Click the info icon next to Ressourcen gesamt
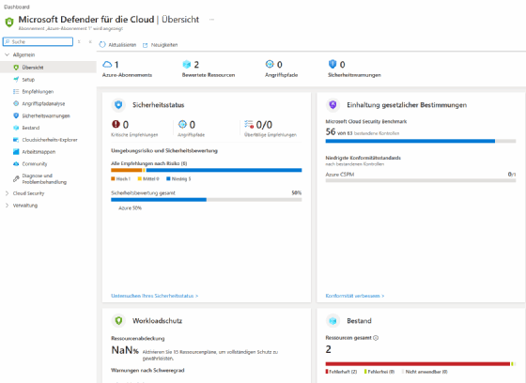526x383 pixels. [x=376, y=338]
